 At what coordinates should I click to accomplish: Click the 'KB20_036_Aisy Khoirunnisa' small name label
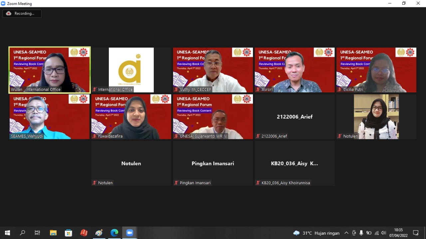click(286, 183)
